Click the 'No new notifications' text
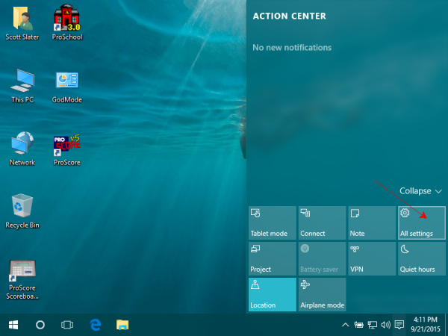The image size is (448, 336). click(x=292, y=48)
